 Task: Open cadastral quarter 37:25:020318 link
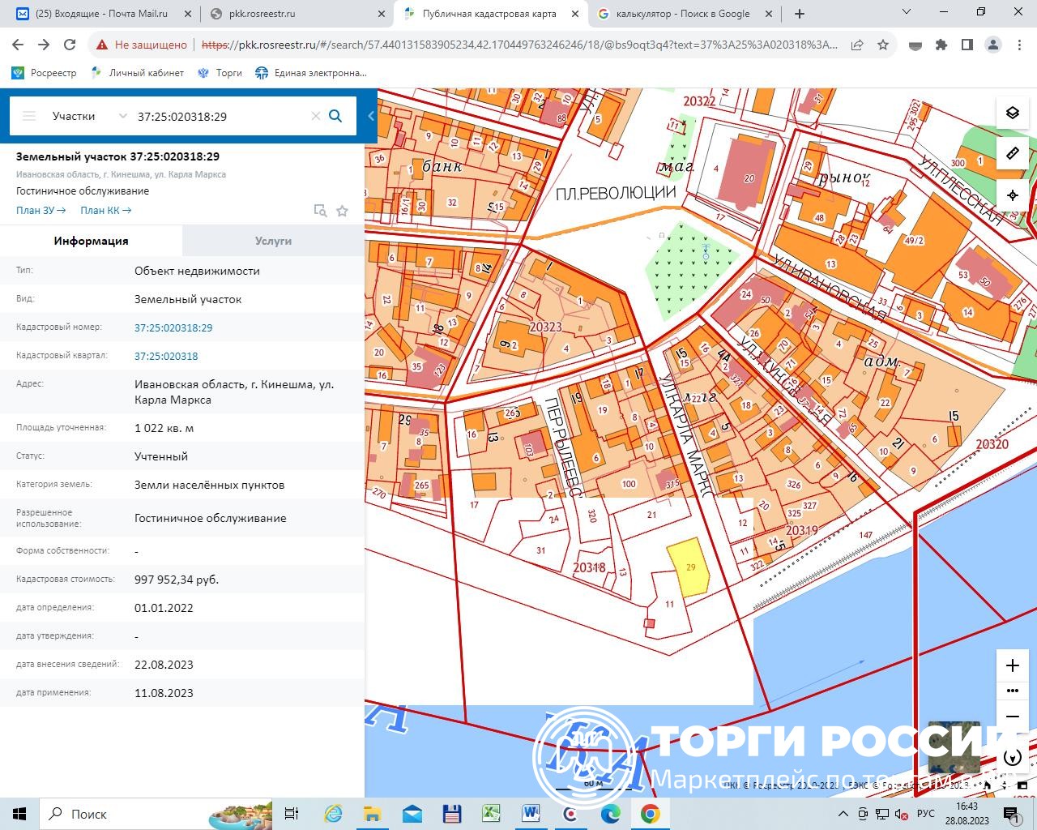[166, 356]
